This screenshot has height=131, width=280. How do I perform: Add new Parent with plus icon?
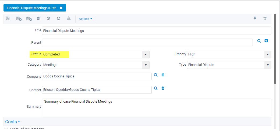[266, 41]
